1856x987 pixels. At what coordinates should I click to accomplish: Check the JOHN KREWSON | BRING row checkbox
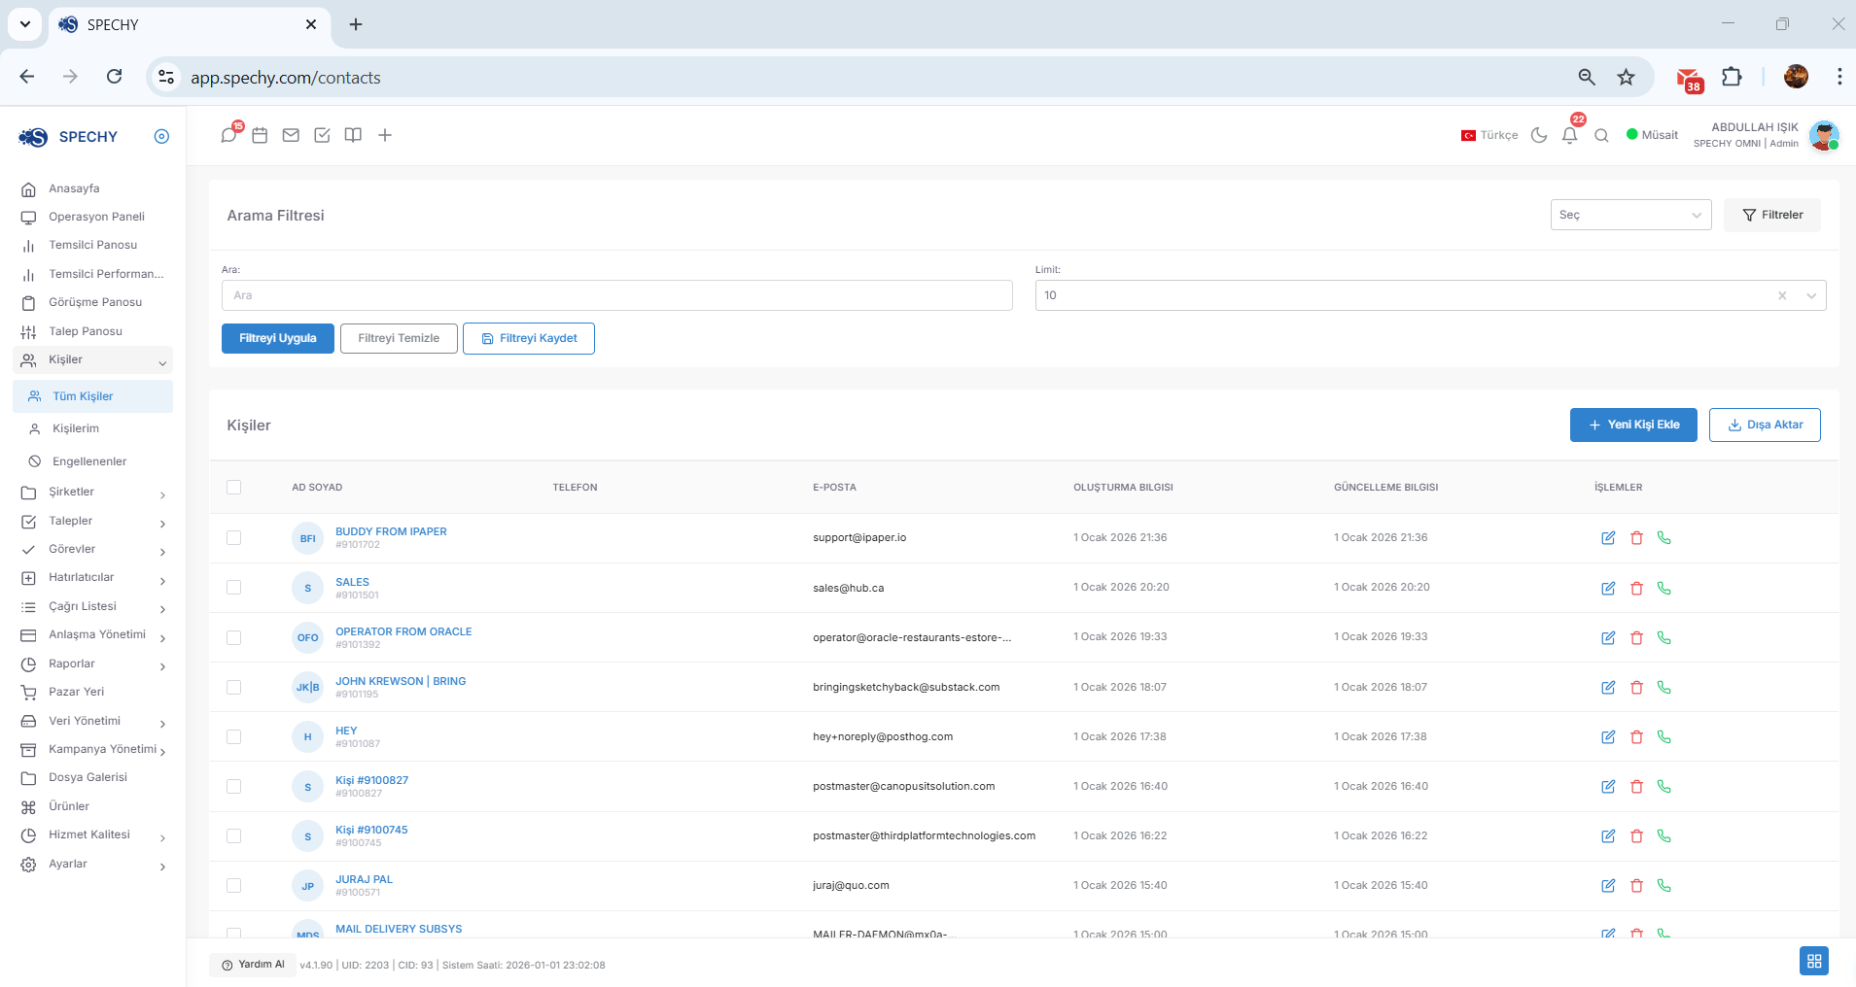tap(233, 687)
